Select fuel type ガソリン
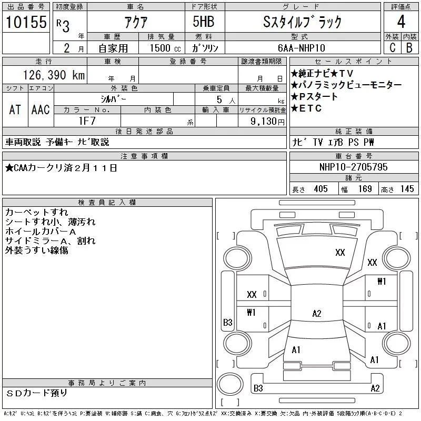Screen dimensions: 421x421 click(x=205, y=48)
